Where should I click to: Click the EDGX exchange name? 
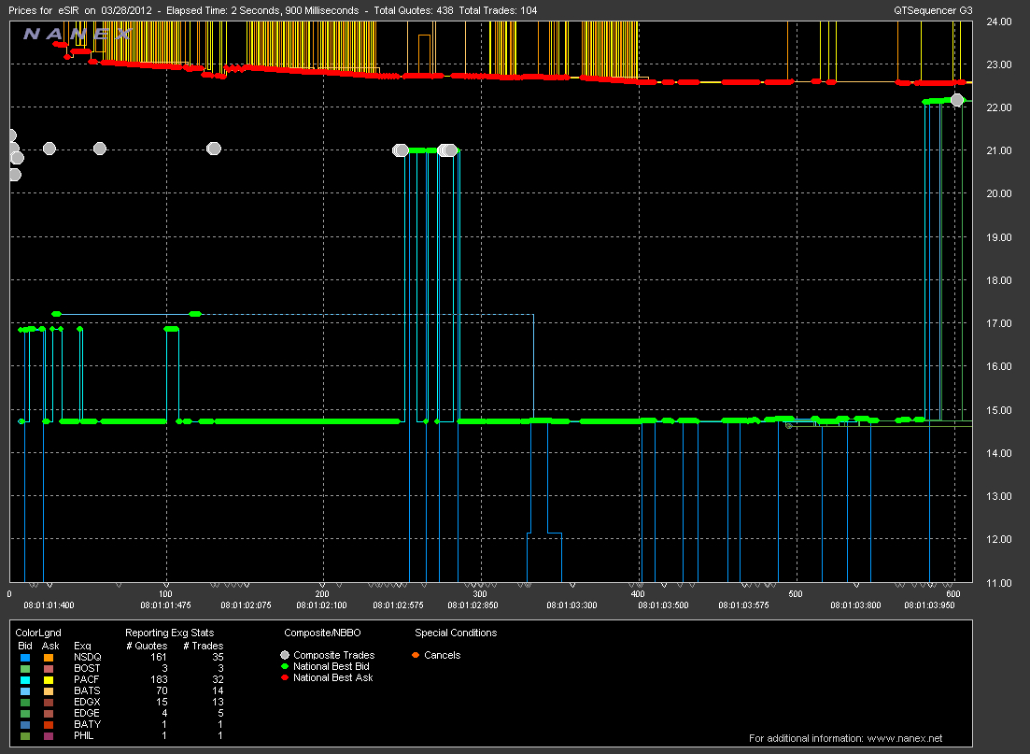point(87,702)
